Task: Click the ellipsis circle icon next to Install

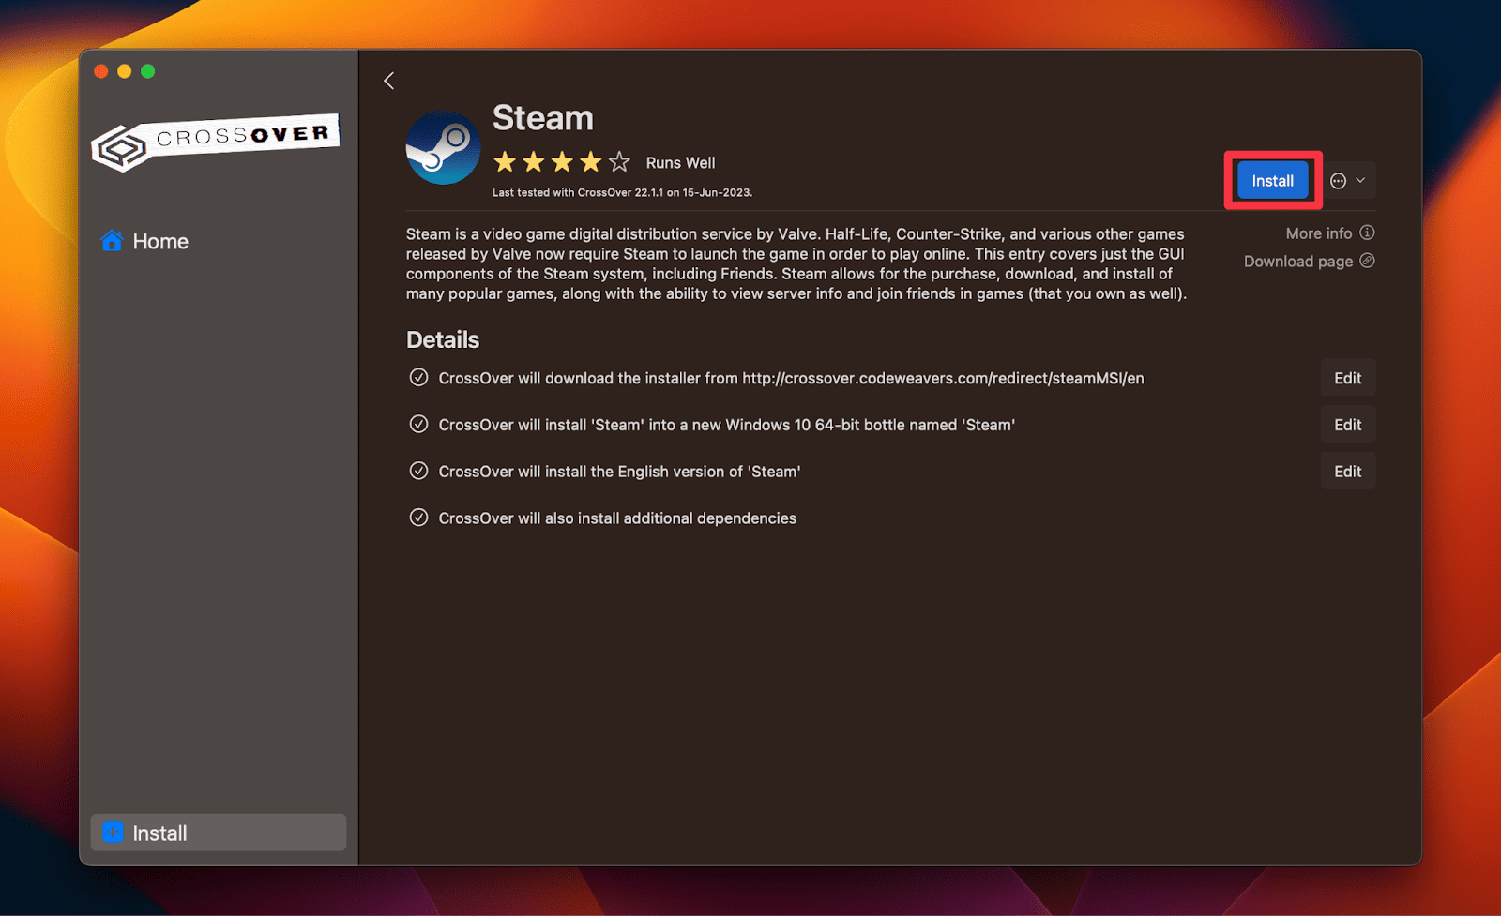Action: coord(1338,181)
